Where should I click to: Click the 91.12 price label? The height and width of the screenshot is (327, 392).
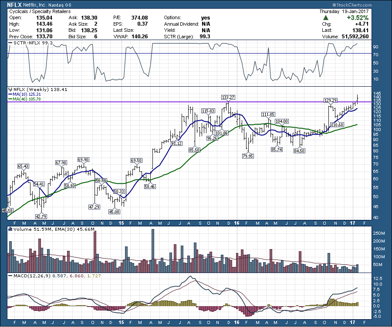176,144
